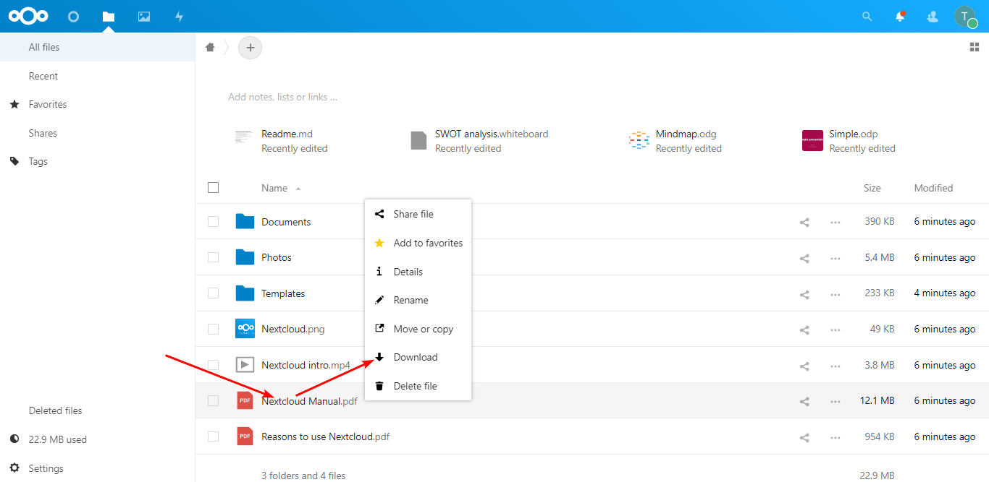Go to the home folder icon
This screenshot has height=482, width=989.
(210, 48)
